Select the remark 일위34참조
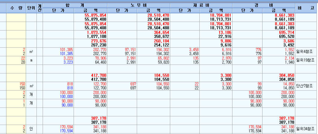 pyautogui.click(x=306, y=129)
